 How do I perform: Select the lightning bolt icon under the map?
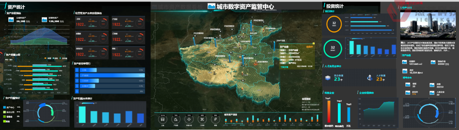(x=216, y=119)
